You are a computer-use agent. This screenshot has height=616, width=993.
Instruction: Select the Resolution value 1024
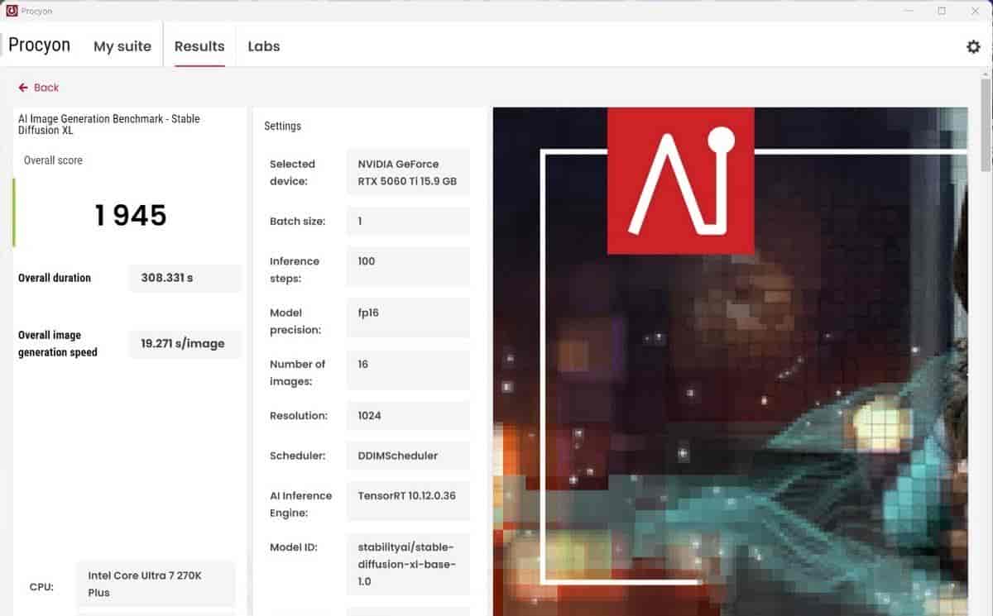(408, 416)
